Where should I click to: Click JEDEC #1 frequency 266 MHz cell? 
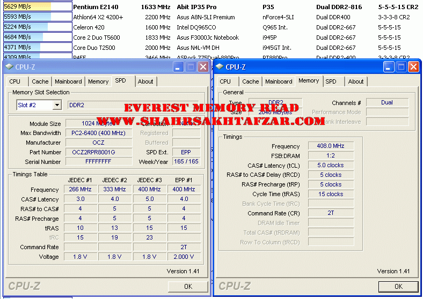[x=80, y=189]
